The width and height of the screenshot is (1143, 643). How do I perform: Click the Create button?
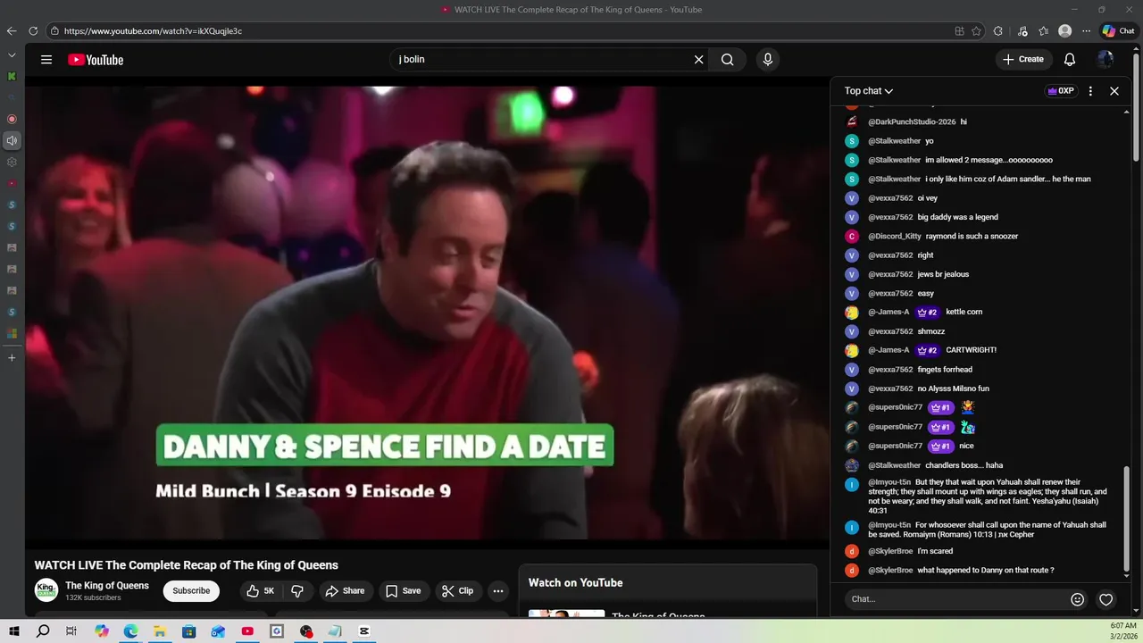1023,60
